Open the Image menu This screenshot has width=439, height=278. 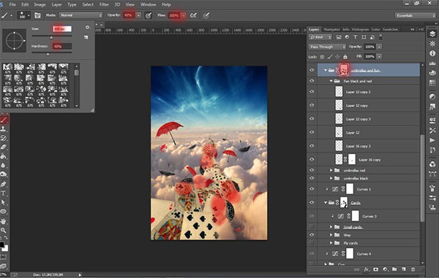coord(40,4)
